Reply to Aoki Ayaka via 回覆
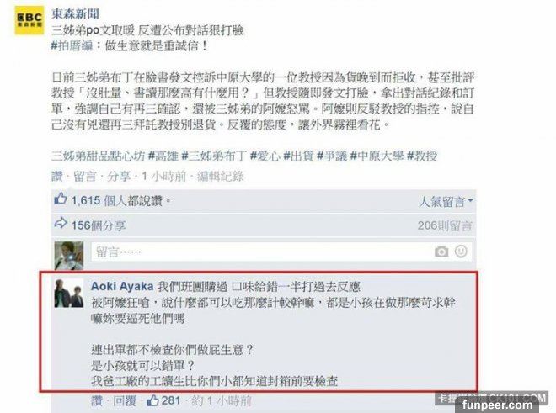 pos(125,401)
